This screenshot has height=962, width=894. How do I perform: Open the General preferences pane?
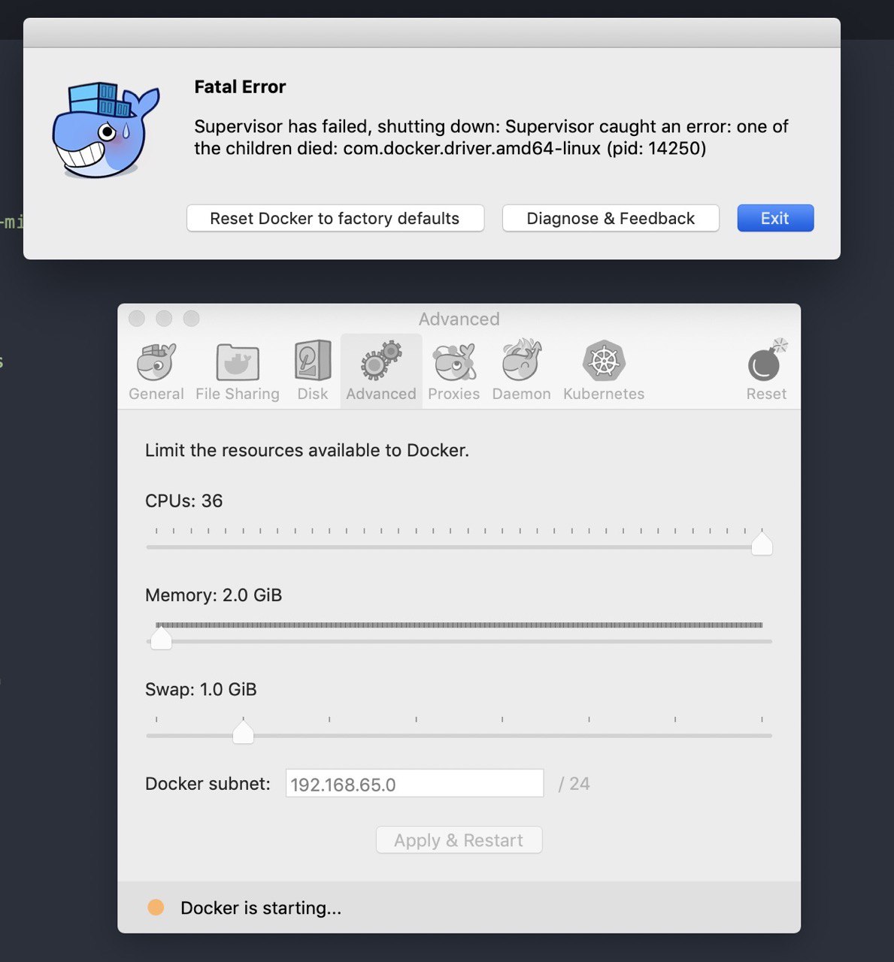[156, 371]
